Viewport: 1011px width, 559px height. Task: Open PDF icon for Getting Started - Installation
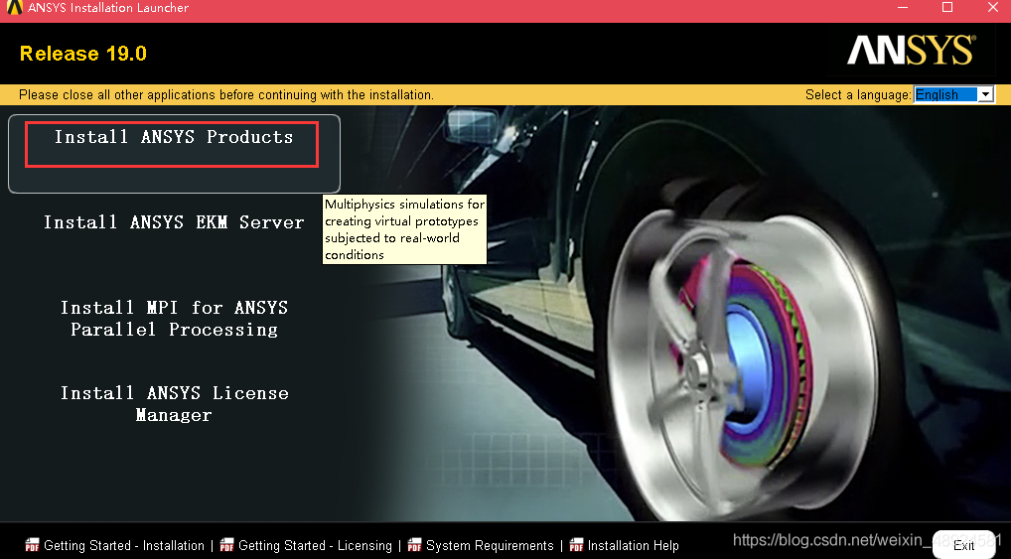pyautogui.click(x=32, y=545)
